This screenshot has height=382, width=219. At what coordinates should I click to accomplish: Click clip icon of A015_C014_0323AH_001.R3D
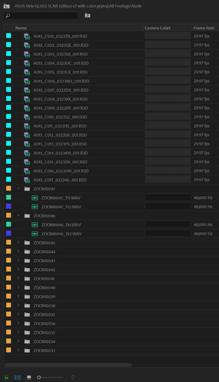[27, 153]
